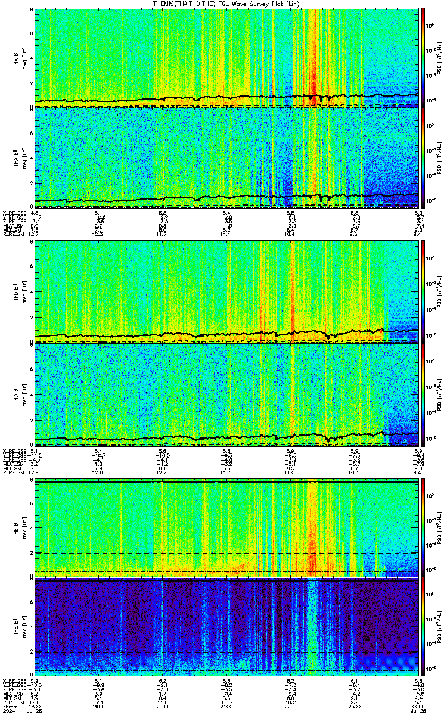Click the THEMIS FGL Wave Survey Plot title
447x715 pixels.
pyautogui.click(x=227, y=4)
